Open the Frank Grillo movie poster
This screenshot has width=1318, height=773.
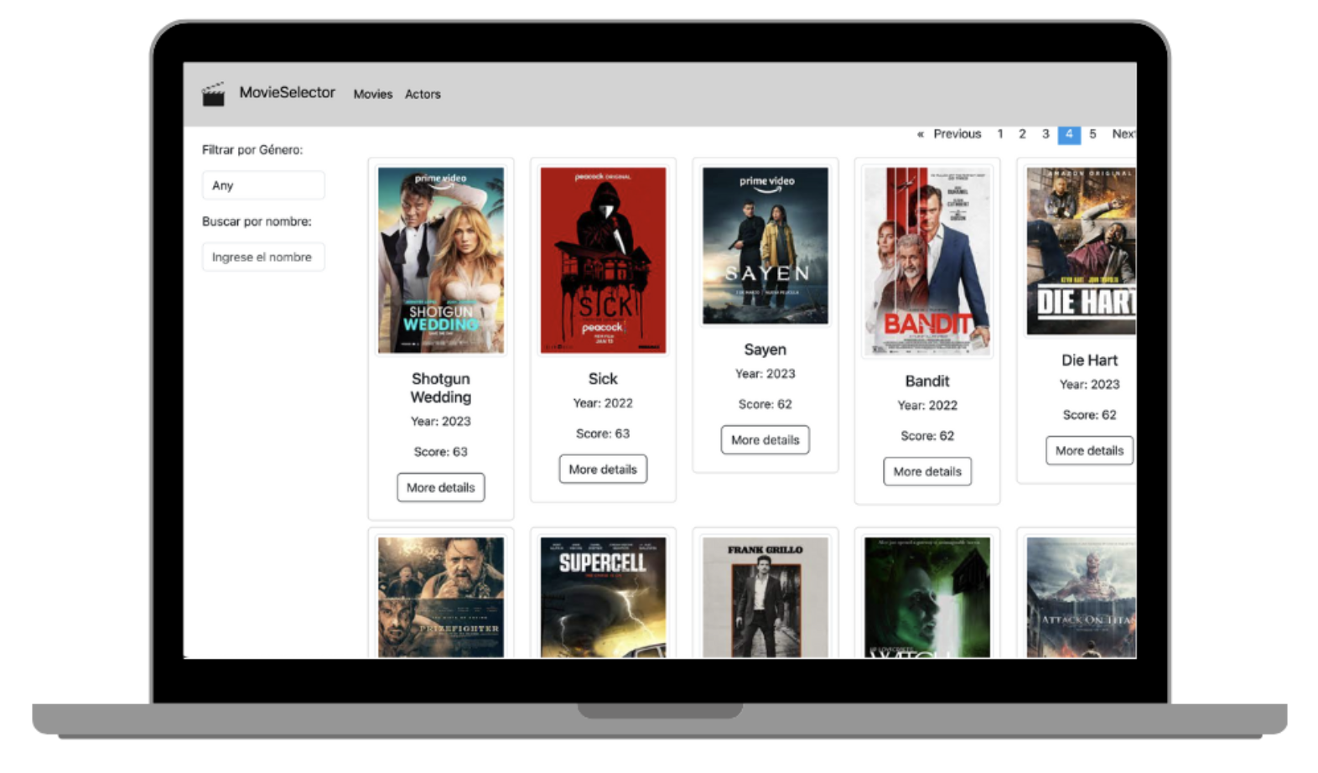click(765, 598)
